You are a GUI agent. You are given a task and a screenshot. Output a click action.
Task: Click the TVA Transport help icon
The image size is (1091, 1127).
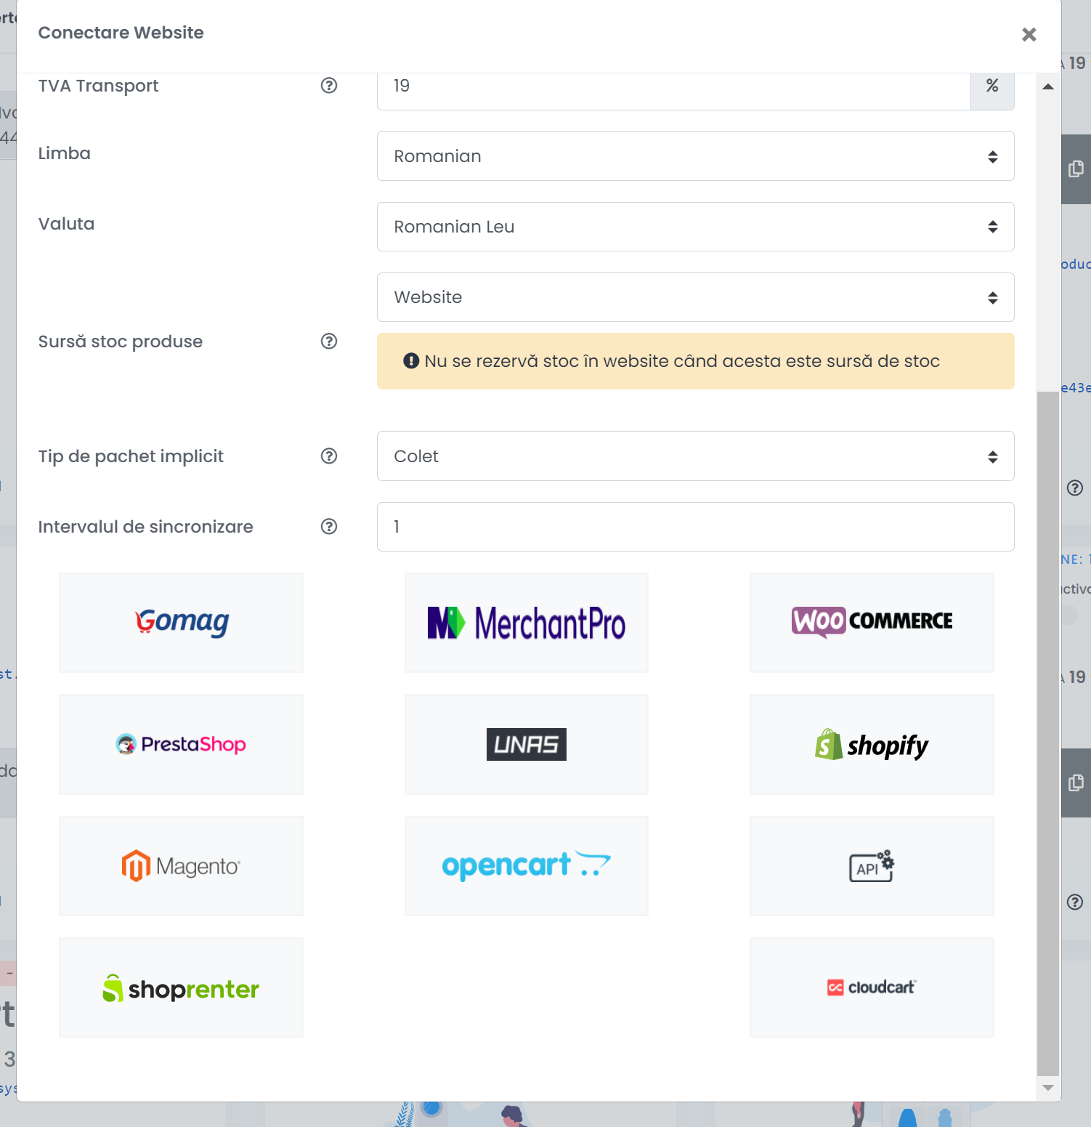tap(329, 86)
